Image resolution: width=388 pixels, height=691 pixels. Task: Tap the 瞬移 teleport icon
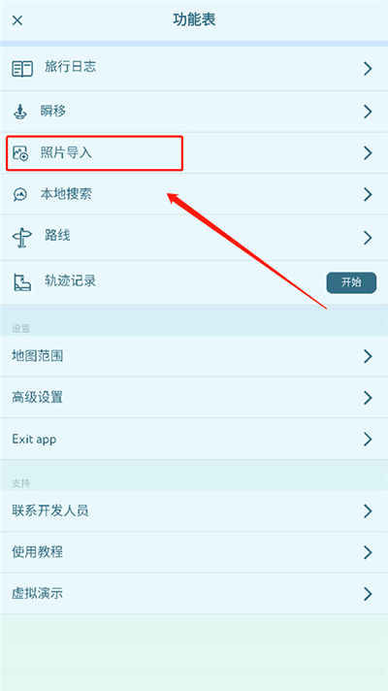(20, 112)
